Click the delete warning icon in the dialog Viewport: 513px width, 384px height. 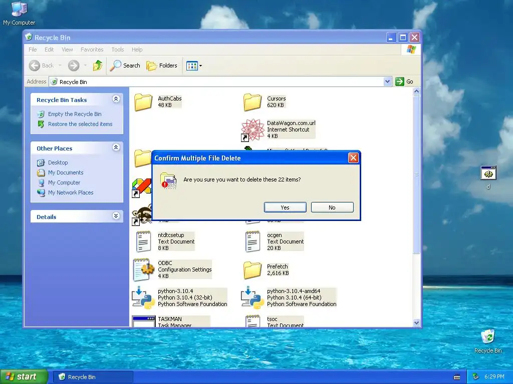tap(168, 180)
